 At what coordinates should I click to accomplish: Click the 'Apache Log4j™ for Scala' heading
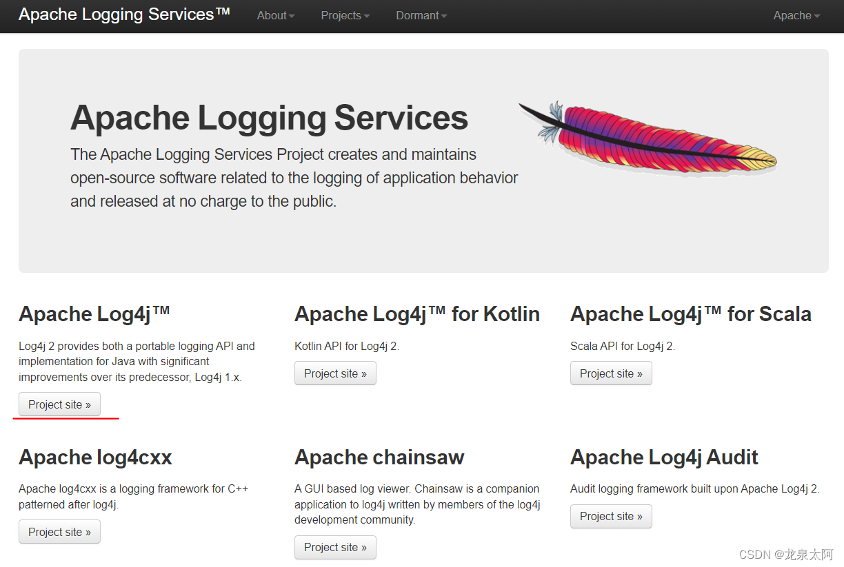click(x=691, y=314)
